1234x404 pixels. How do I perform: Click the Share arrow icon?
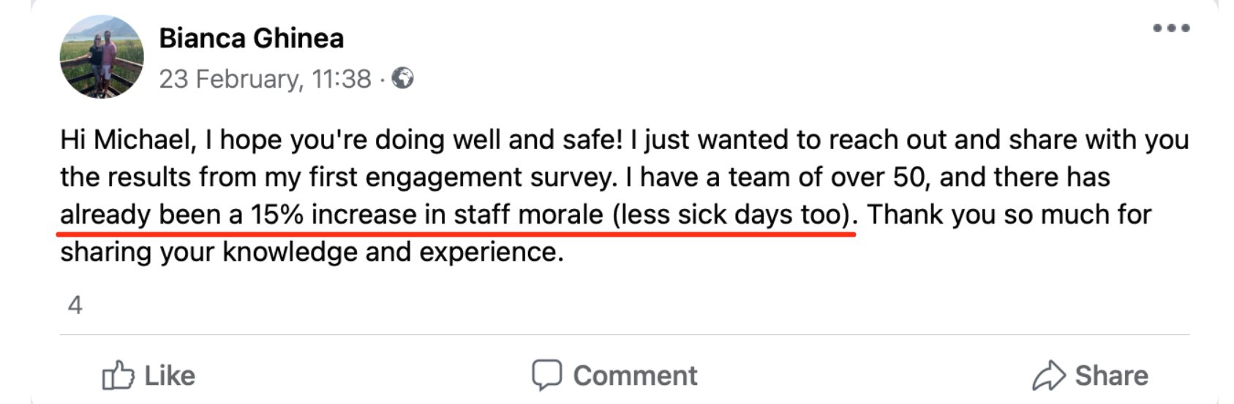tap(1048, 376)
